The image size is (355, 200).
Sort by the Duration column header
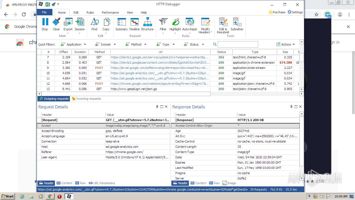click(80, 52)
